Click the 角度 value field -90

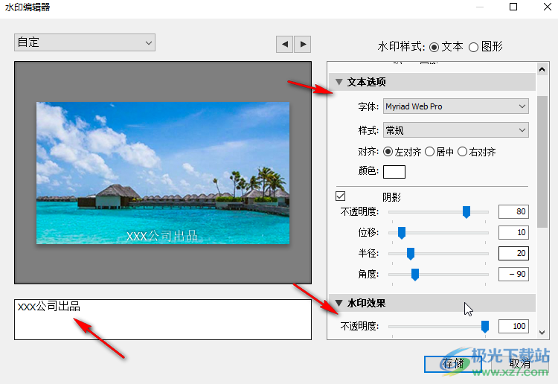[513, 275]
